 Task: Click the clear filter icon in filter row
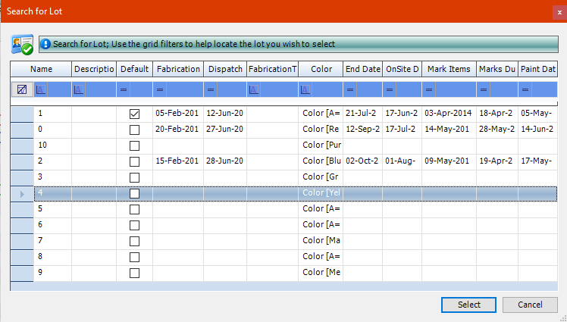click(x=22, y=89)
